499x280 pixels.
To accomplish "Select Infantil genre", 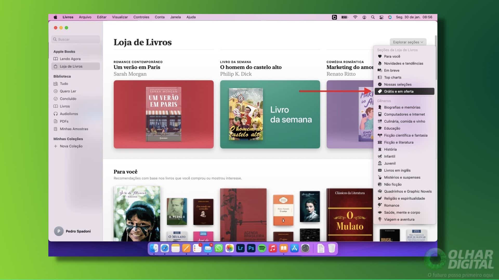I will click(x=404, y=156).
